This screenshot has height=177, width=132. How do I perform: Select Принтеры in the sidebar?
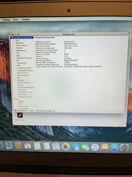[x=22, y=90]
